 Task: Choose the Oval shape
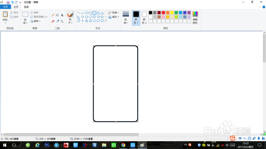pos(86,13)
